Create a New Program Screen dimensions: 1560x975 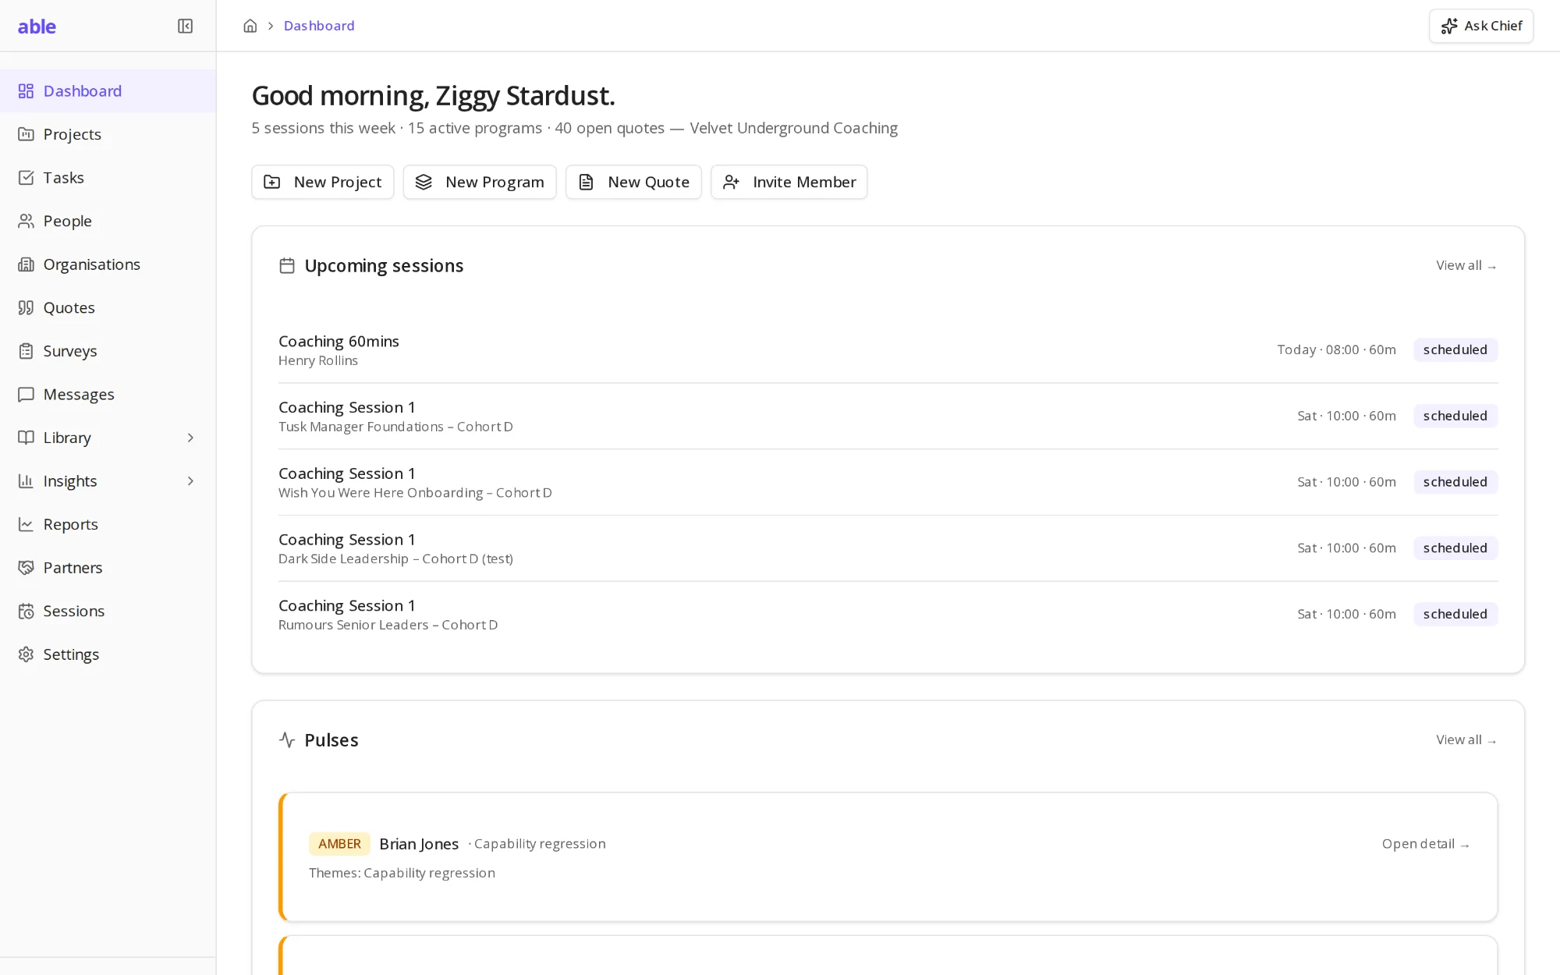[x=480, y=182]
